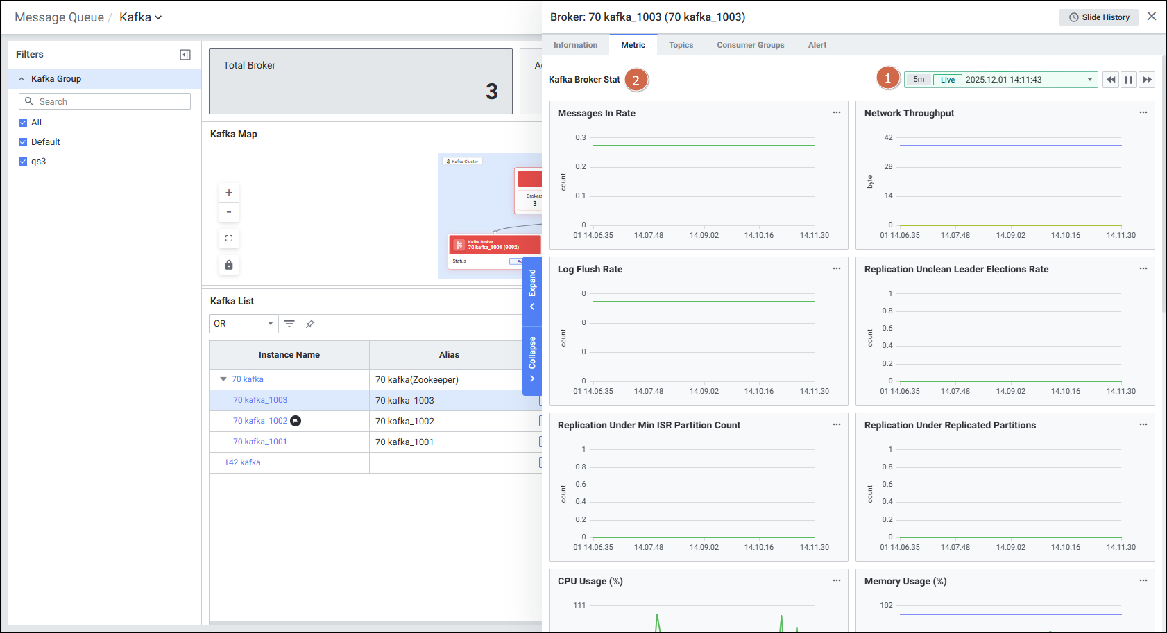Click the Slide History button
1167x633 pixels.
(x=1098, y=17)
